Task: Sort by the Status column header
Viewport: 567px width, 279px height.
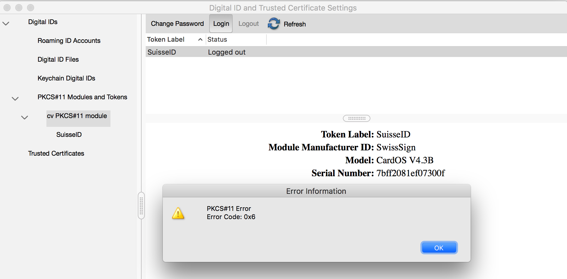Action: pos(217,40)
